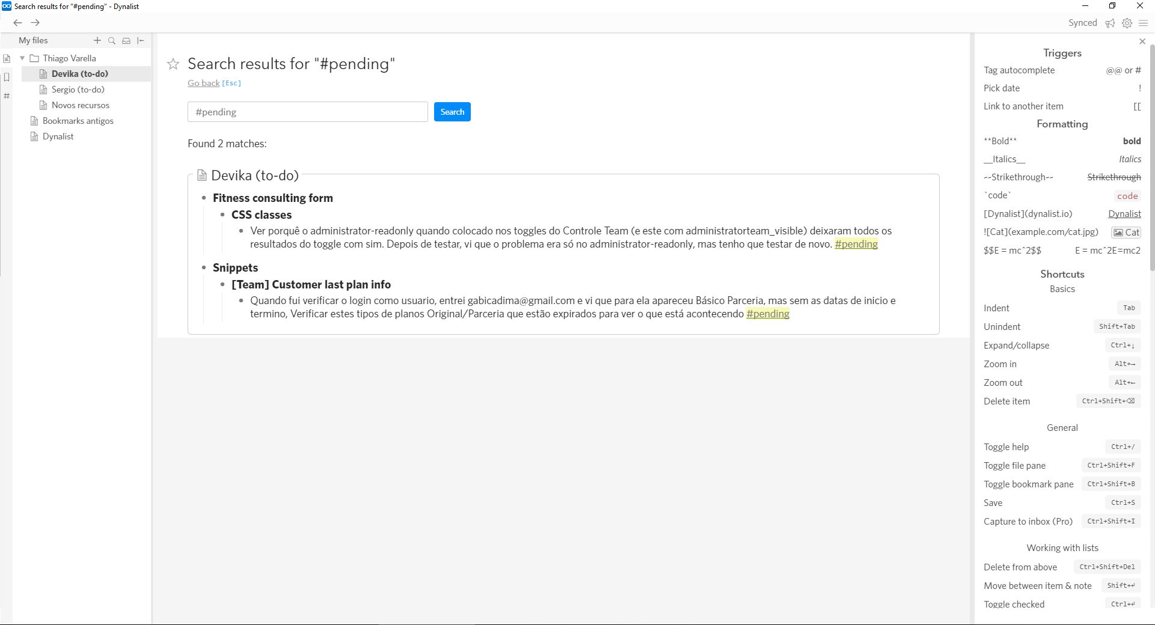Click the Snippets item text
This screenshot has width=1155, height=625.
pyautogui.click(x=235, y=268)
